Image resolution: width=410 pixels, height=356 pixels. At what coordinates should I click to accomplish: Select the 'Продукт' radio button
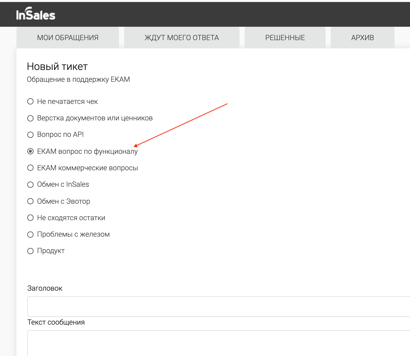pos(30,251)
